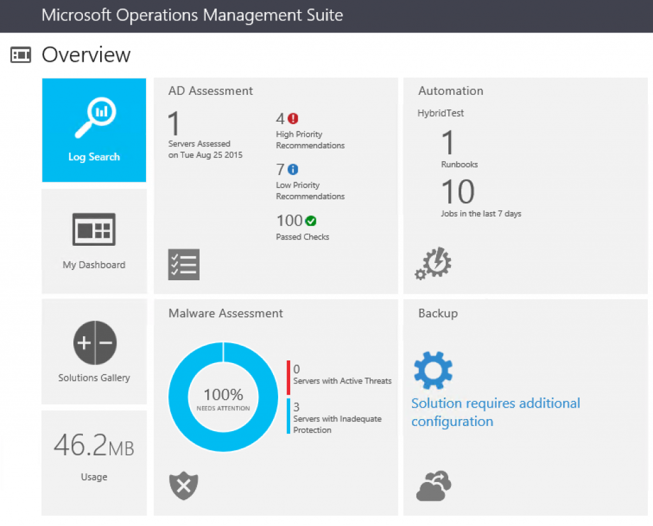Click Servers with Inadequate Protection text

click(337, 424)
